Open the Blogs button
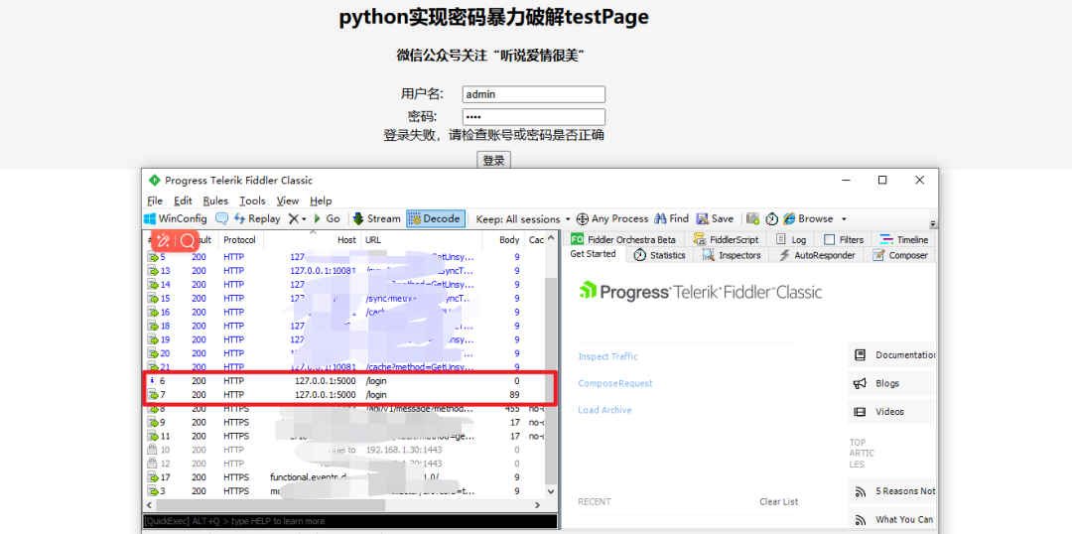This screenshot has height=534, width=1072. (x=891, y=383)
